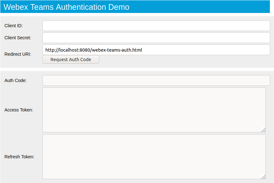Grab the Access Token textarea resize handle
Screen dimensions: 274x183
(263, 130)
